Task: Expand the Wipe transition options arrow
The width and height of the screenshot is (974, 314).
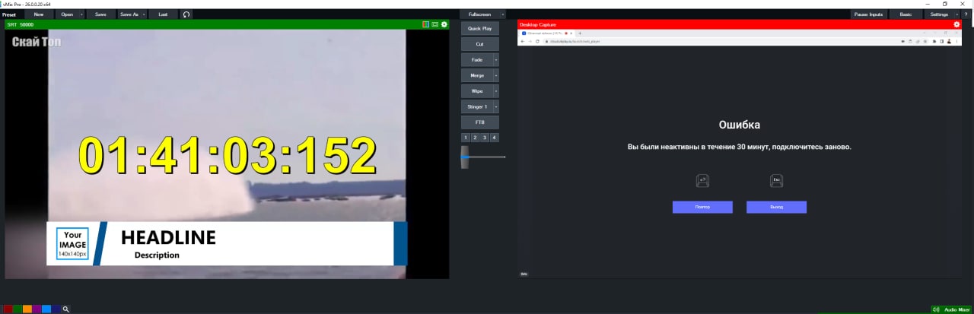Action: pyautogui.click(x=496, y=90)
